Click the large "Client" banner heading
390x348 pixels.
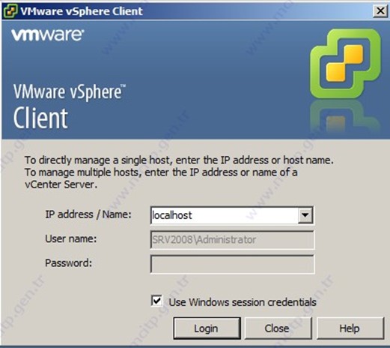(40, 118)
